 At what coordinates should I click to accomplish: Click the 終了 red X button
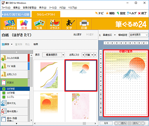142,13
